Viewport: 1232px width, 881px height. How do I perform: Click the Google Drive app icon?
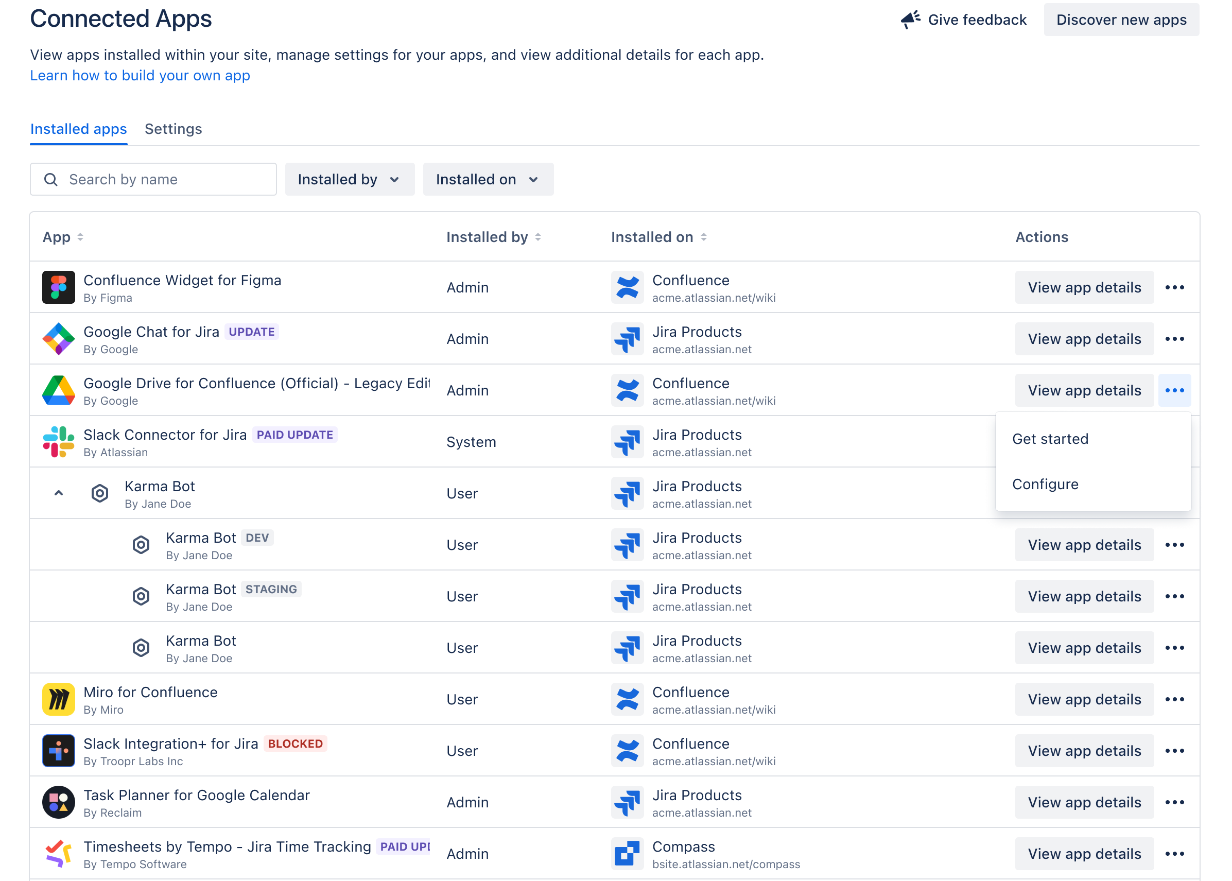(59, 391)
